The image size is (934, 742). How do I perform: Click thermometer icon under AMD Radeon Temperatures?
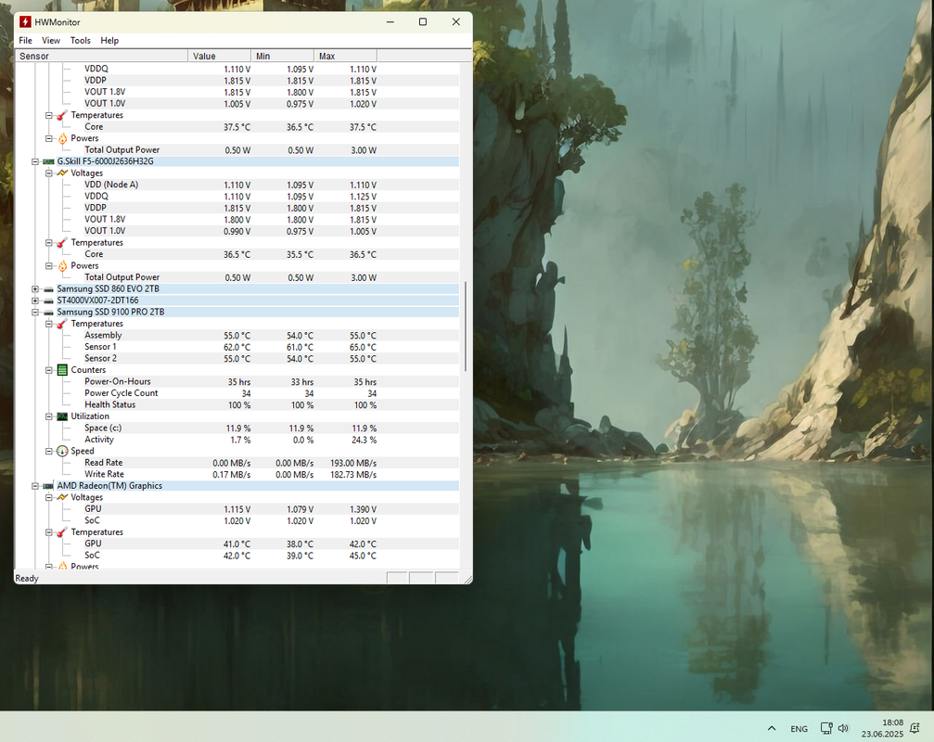click(62, 532)
